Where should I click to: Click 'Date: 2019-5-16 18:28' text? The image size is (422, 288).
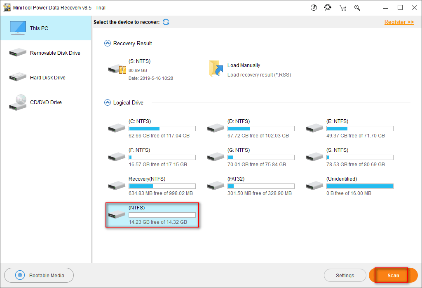click(151, 78)
